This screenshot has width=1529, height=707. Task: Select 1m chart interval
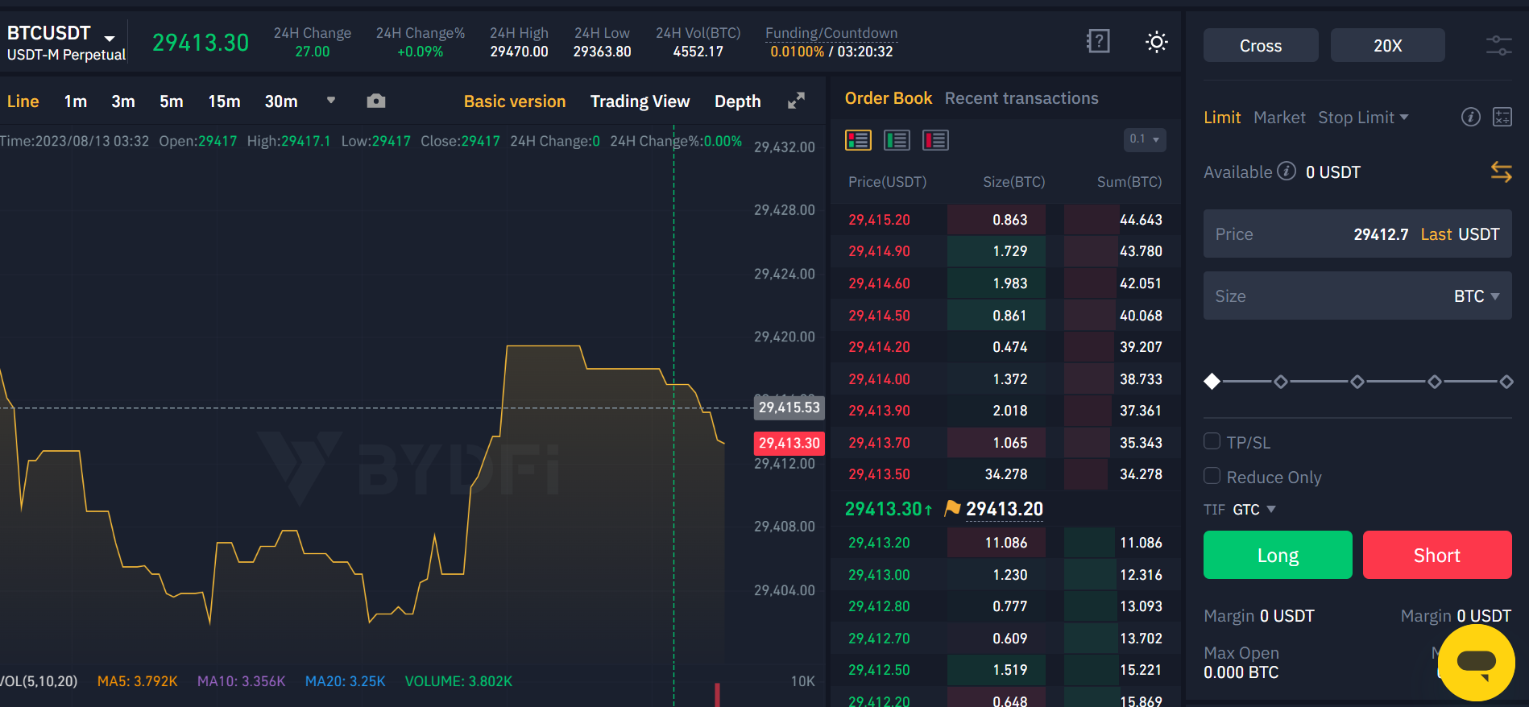[76, 101]
